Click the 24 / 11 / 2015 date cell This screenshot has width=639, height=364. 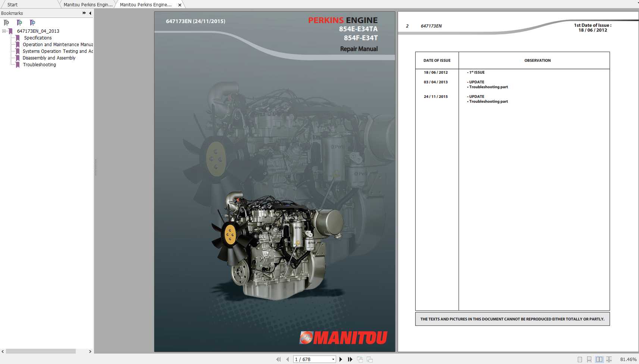click(436, 96)
